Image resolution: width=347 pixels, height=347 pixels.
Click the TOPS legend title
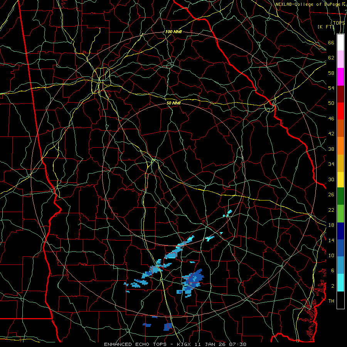point(339,23)
